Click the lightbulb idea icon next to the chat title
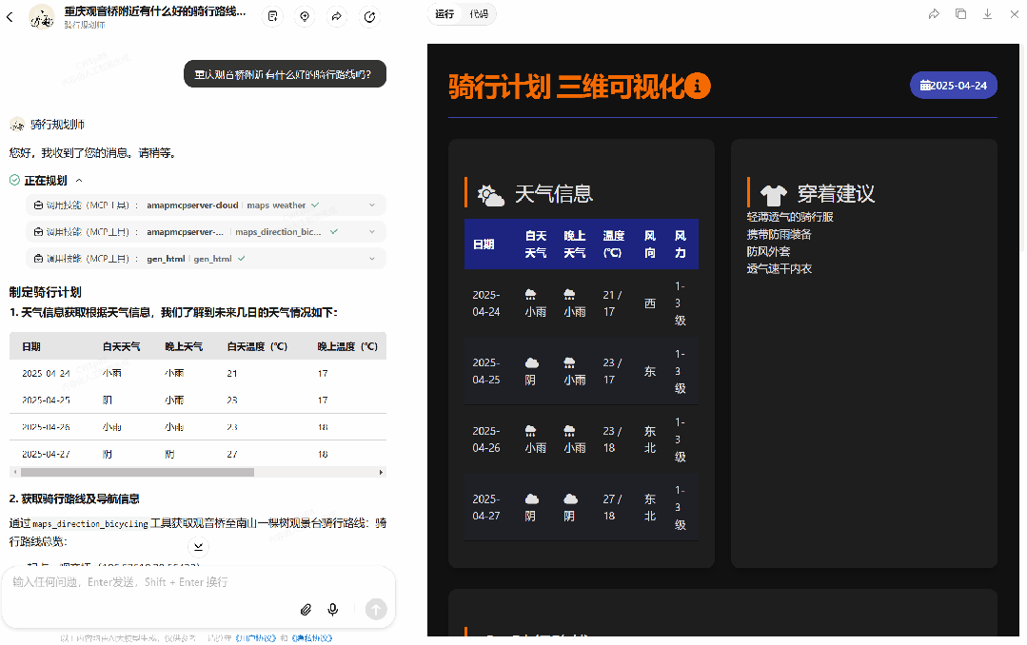The width and height of the screenshot is (1027, 645). [x=305, y=16]
